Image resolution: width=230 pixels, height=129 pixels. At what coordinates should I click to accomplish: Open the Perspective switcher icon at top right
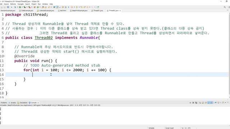(x=229, y=7)
